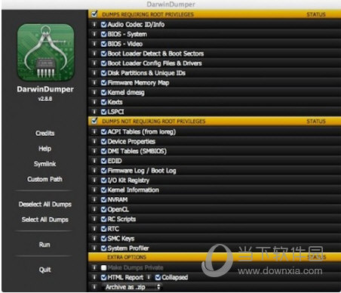Toggle the Collapsed HTML report checkbox

(158, 277)
